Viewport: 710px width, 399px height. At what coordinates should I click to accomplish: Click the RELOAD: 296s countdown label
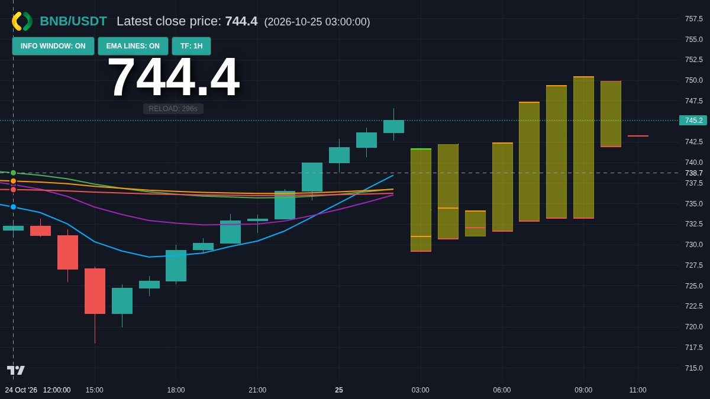(173, 109)
